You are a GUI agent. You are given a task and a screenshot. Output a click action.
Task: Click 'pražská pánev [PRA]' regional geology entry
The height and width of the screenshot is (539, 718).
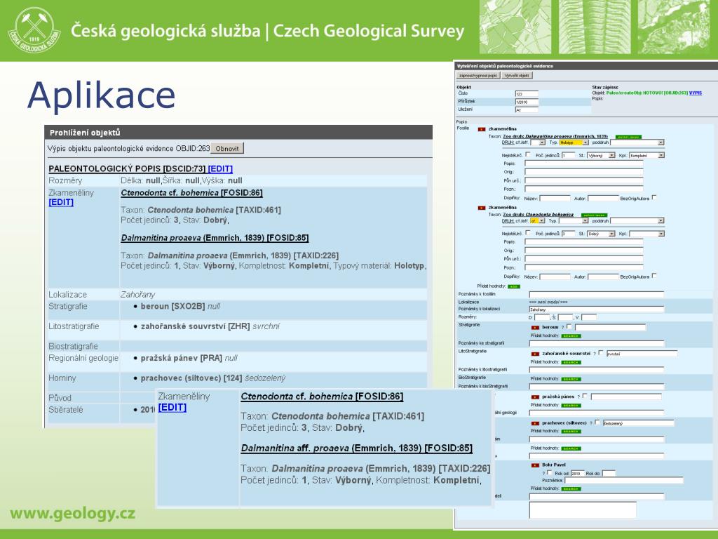(x=182, y=358)
